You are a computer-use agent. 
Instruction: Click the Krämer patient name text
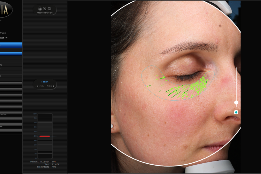3,33
